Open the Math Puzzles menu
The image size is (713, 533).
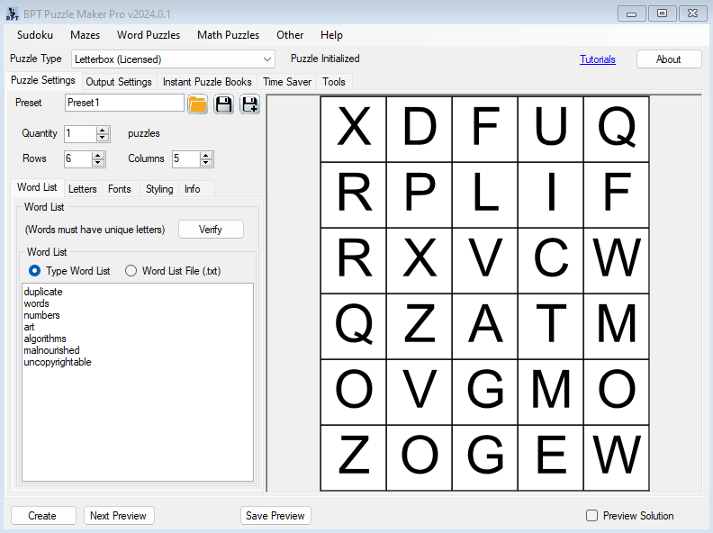click(x=228, y=35)
